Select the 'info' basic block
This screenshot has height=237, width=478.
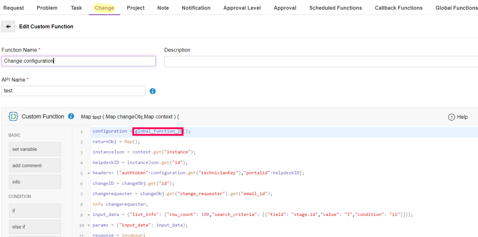click(x=35, y=182)
